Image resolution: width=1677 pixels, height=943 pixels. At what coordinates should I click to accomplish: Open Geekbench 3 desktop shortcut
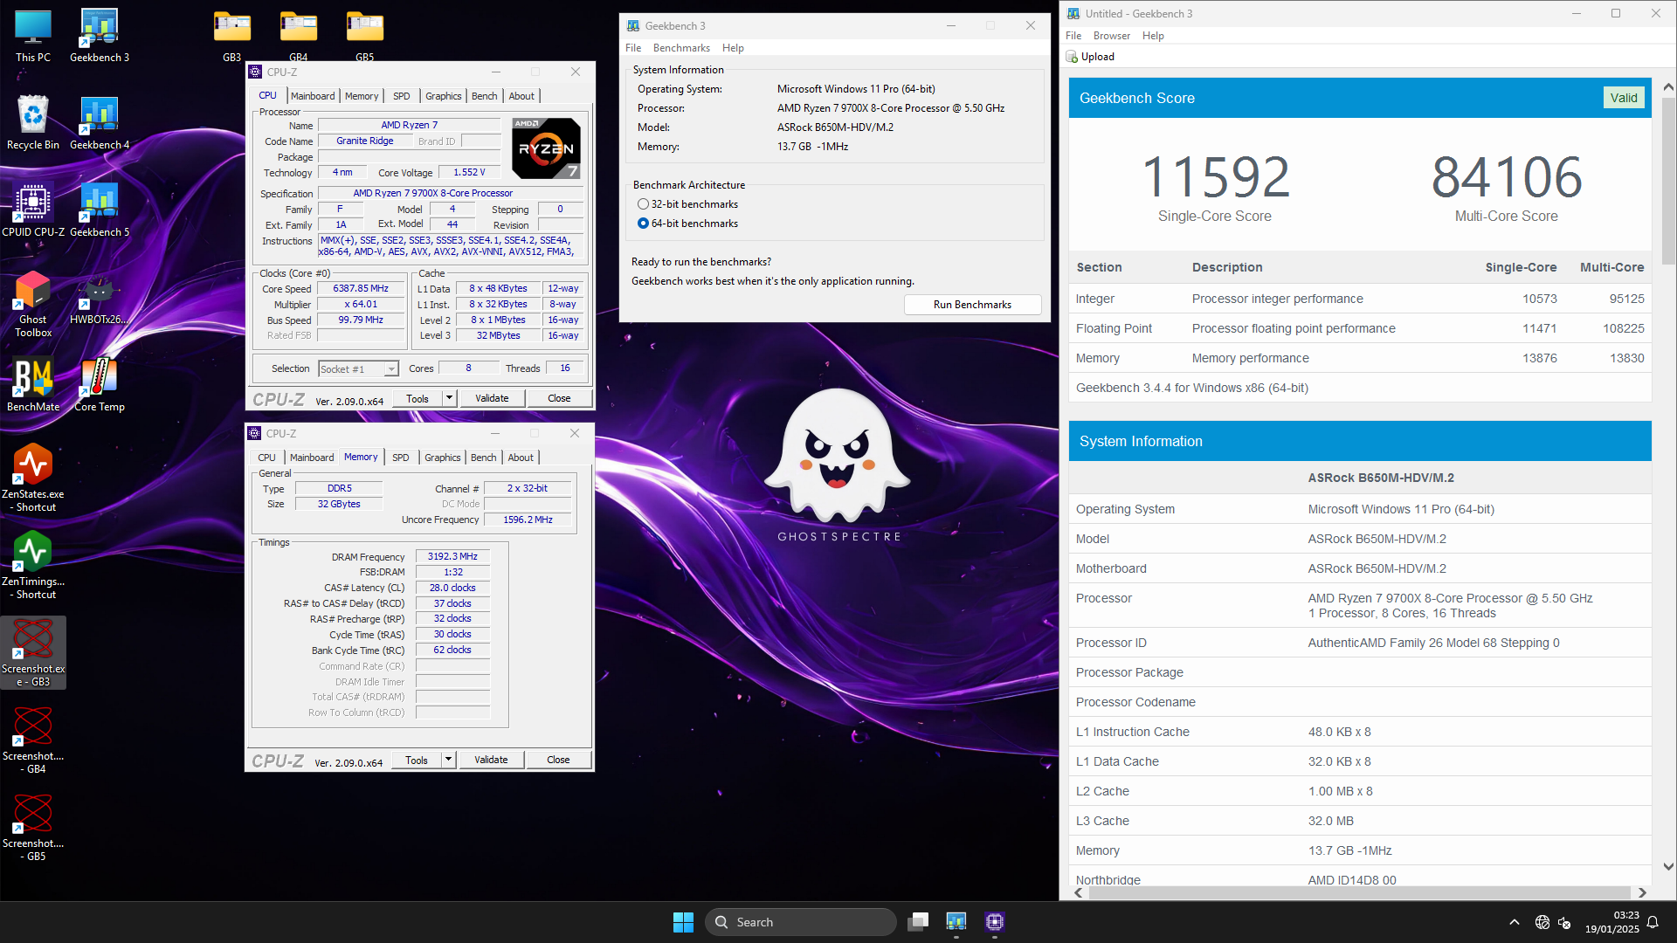tap(100, 36)
